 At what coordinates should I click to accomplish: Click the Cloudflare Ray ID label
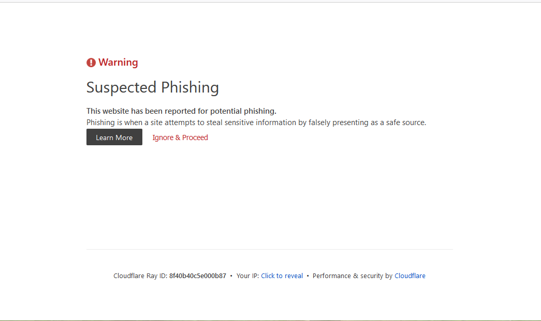tap(140, 276)
